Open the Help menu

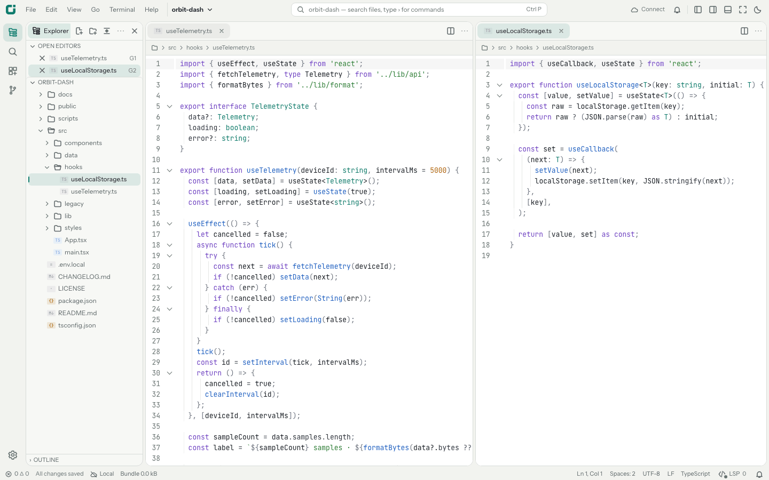pos(152,10)
